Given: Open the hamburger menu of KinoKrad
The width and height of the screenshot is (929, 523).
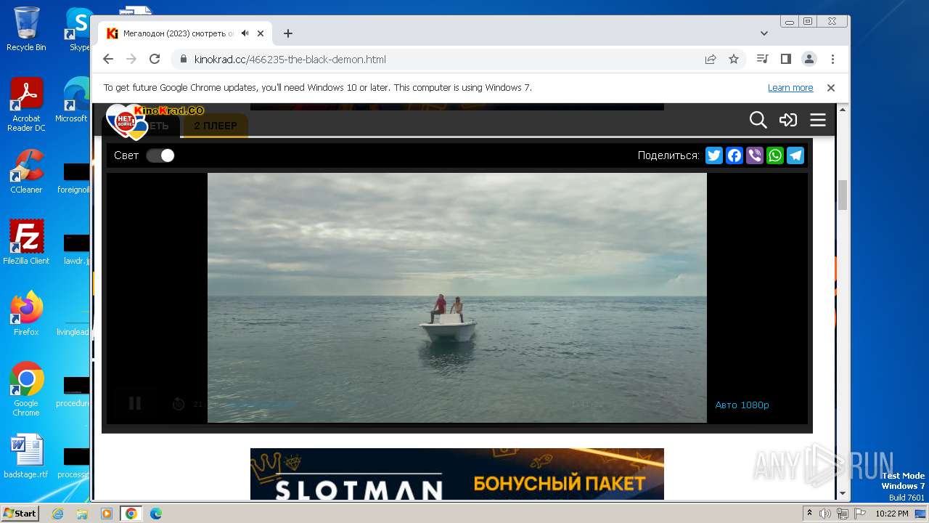Looking at the screenshot, I should [x=818, y=120].
